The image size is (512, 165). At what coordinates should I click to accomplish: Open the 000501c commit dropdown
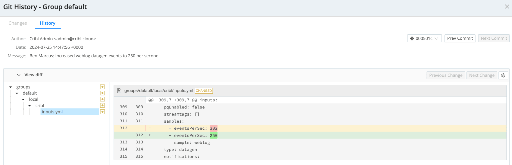tap(424, 38)
